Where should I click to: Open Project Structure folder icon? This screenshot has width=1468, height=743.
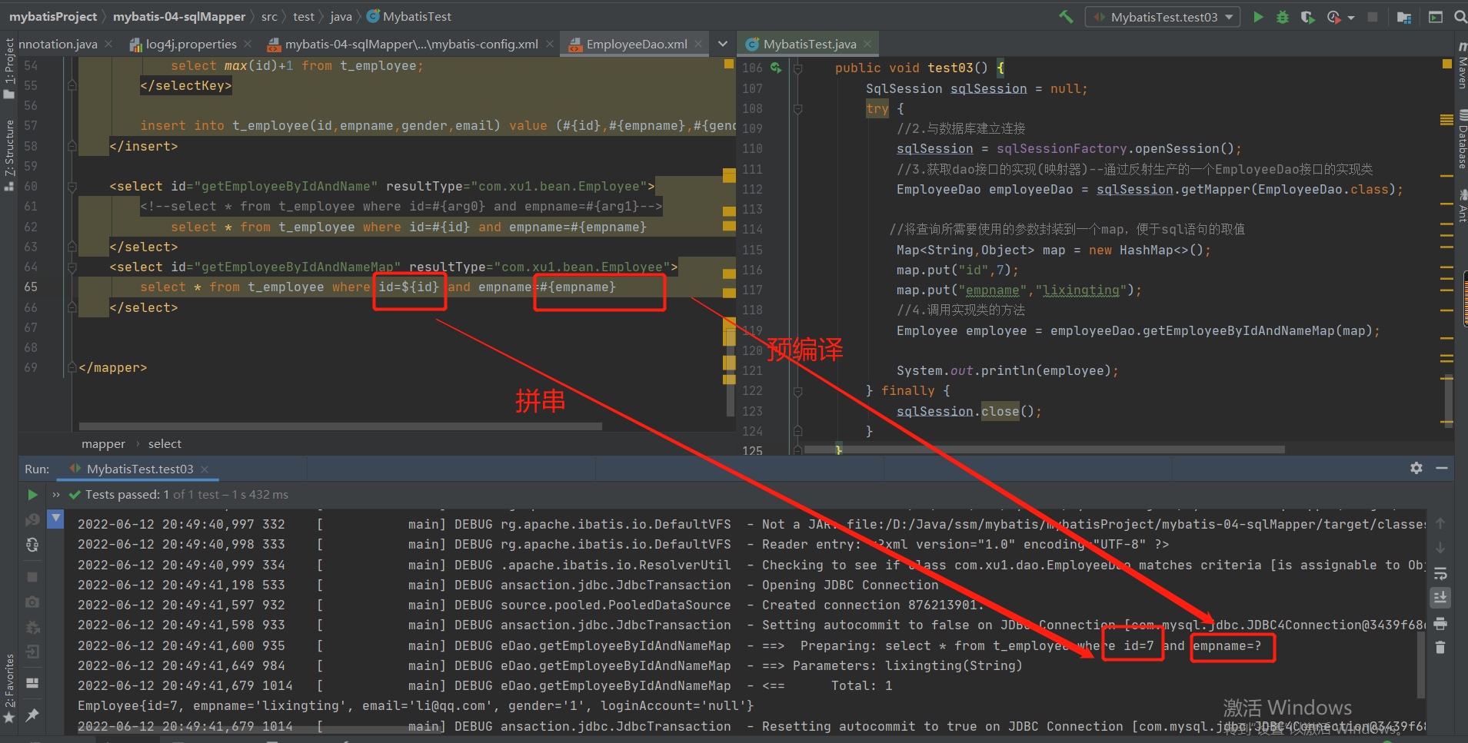1404,16
